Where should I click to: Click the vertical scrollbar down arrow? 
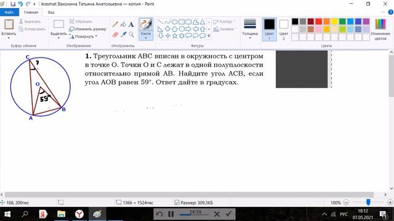(x=392, y=188)
